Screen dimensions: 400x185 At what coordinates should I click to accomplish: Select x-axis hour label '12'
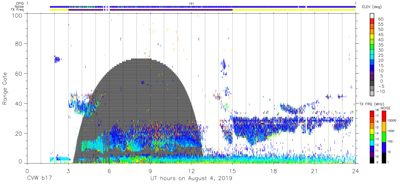pos(191,171)
